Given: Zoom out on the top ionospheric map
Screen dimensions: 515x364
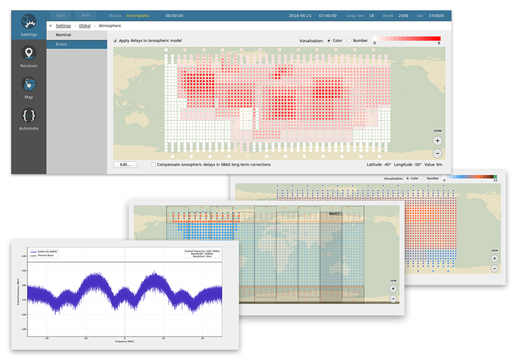Looking at the screenshot, I should 437,153.
